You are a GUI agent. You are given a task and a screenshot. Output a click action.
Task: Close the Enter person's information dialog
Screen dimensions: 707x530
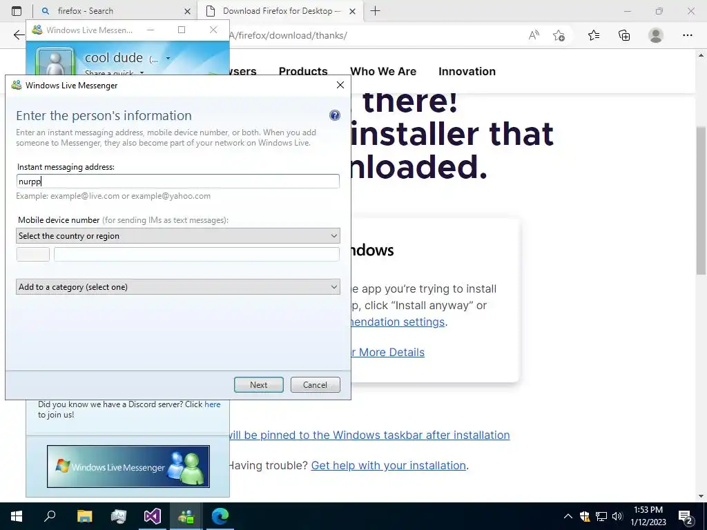[340, 85]
